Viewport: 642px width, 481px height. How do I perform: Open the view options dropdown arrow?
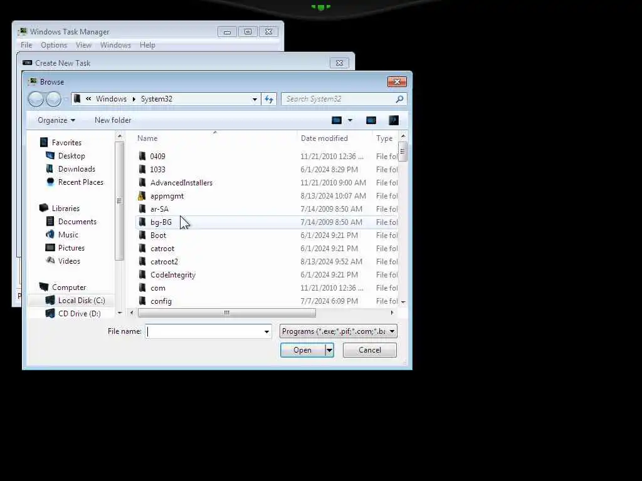350,120
